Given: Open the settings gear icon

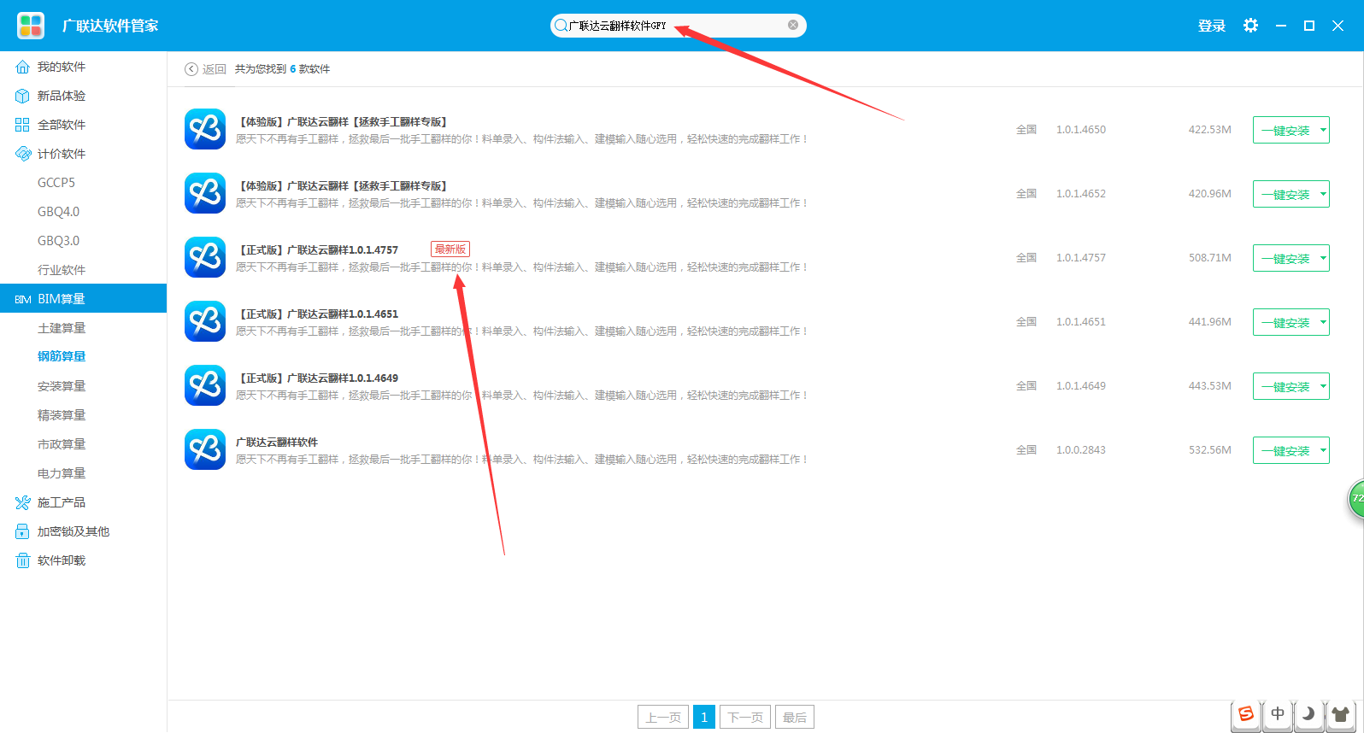Looking at the screenshot, I should pos(1251,26).
